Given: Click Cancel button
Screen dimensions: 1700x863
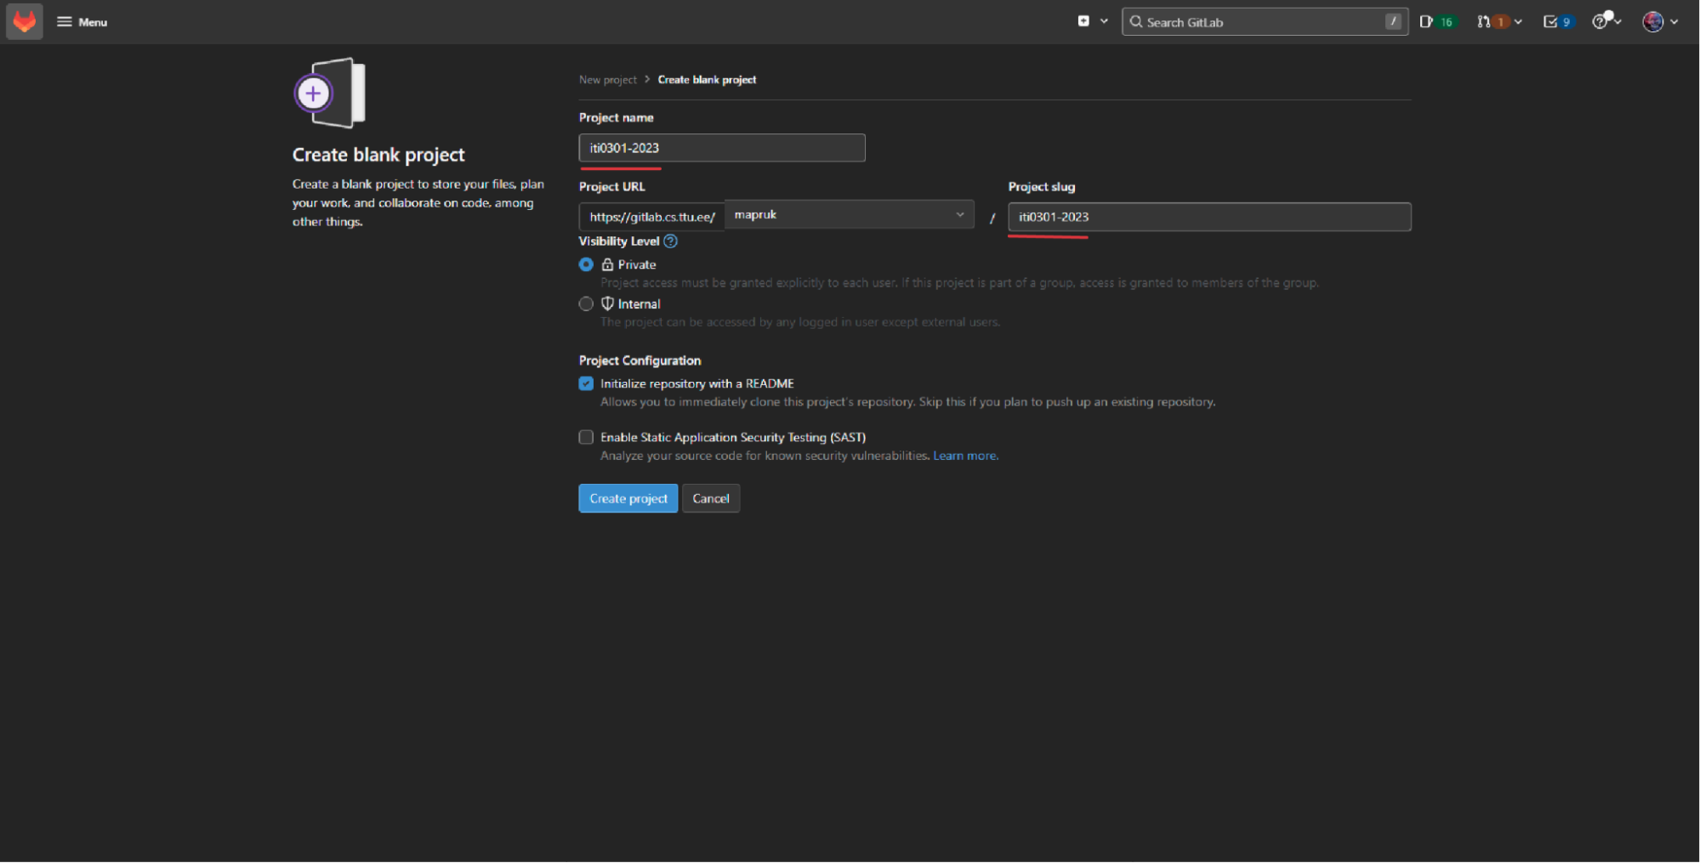Looking at the screenshot, I should click(711, 498).
